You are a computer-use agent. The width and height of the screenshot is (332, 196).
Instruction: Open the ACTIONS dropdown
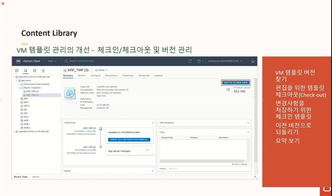(x=101, y=70)
